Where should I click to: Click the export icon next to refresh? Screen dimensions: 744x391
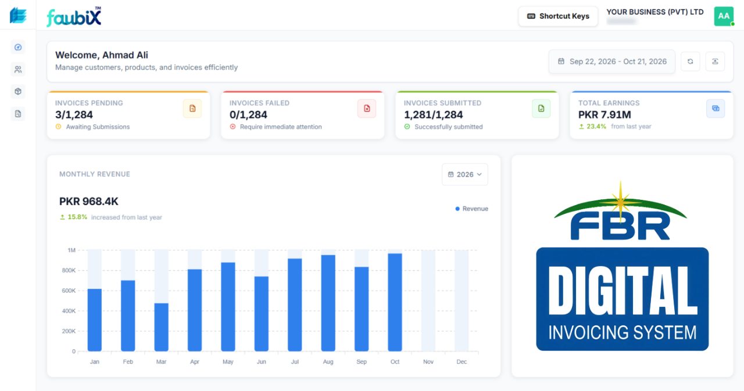tap(715, 62)
